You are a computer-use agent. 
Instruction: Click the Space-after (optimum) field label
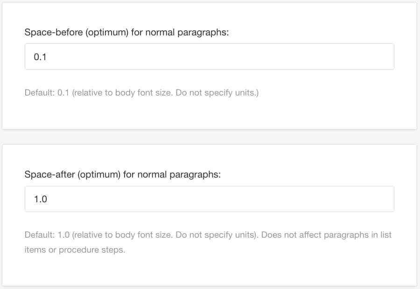[x=122, y=175]
